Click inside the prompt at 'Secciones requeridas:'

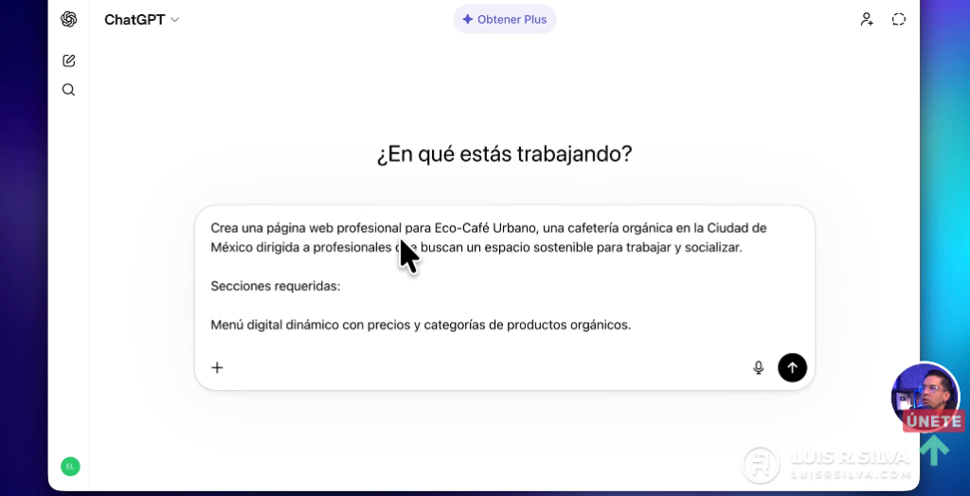[276, 287]
